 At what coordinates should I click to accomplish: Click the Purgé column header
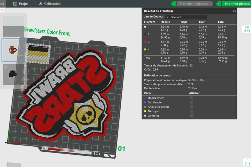[183, 22]
